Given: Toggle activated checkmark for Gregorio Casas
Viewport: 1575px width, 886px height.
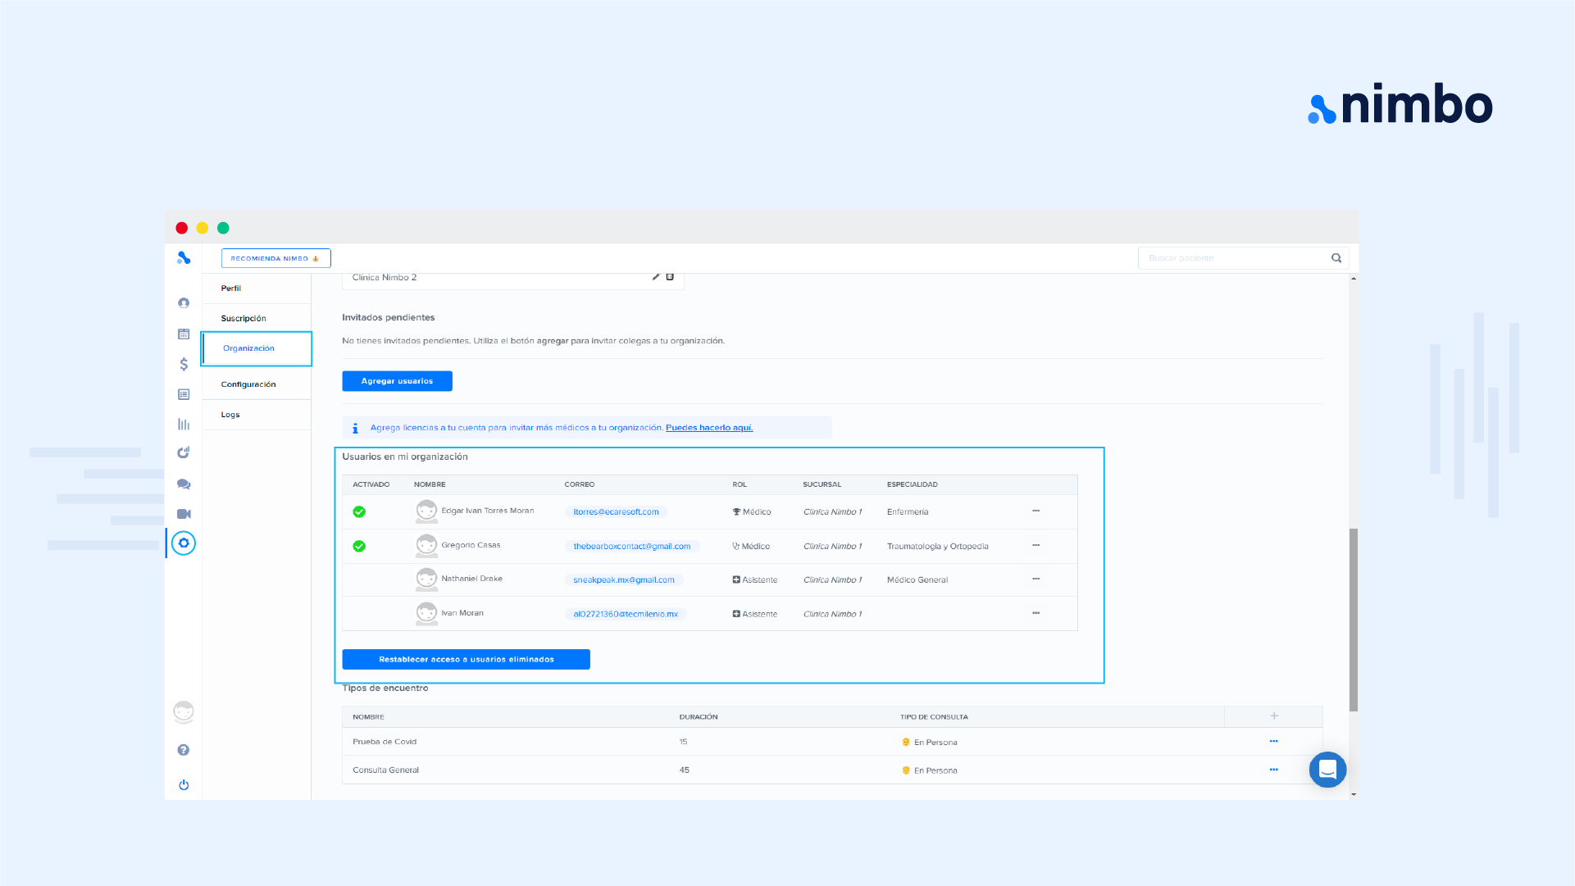Looking at the screenshot, I should pos(359,546).
